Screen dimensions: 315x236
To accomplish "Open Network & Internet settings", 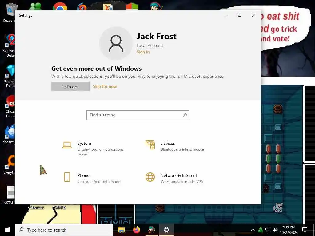I will pos(174,178).
